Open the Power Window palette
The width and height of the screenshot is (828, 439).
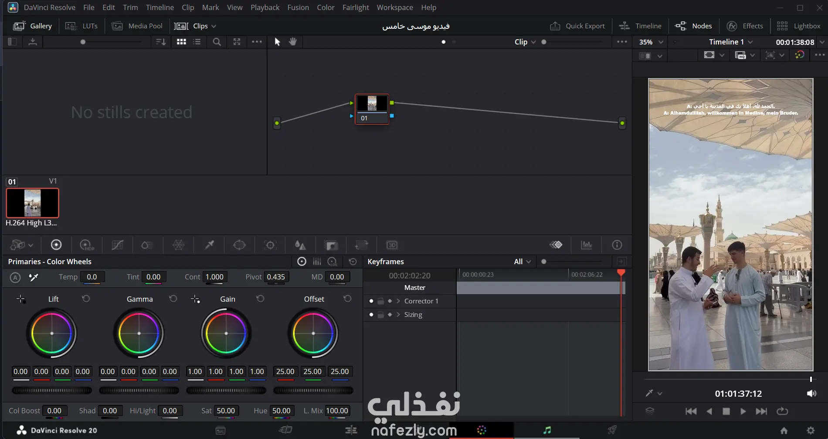tap(240, 245)
